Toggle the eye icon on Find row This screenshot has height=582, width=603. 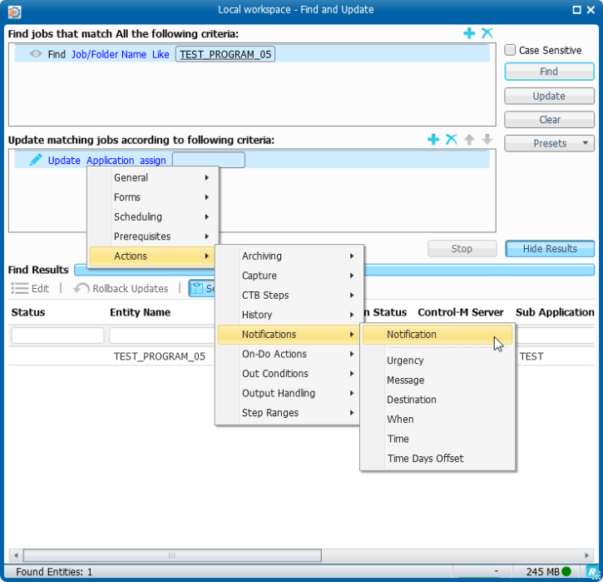[36, 54]
